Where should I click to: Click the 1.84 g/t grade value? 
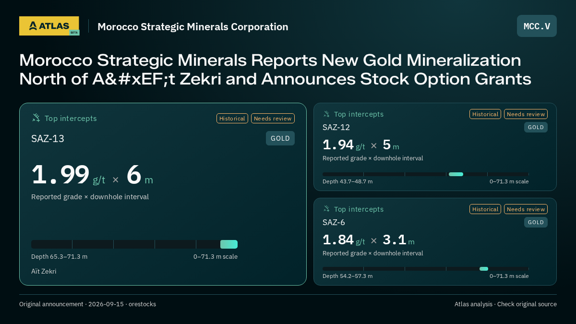344,240
